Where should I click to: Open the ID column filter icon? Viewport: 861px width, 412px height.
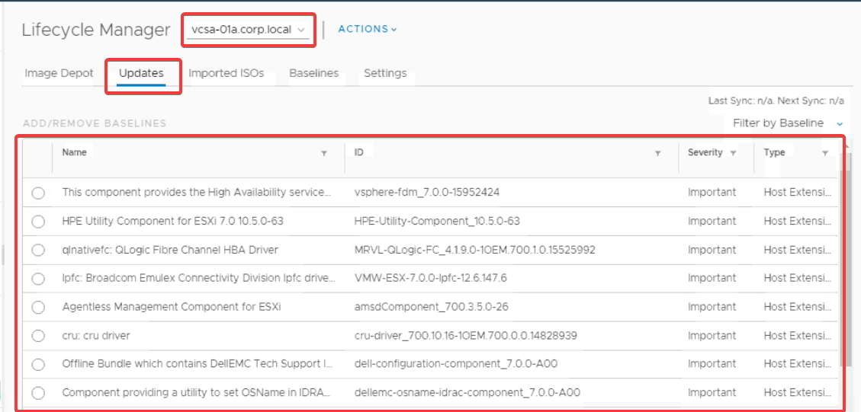pos(658,154)
